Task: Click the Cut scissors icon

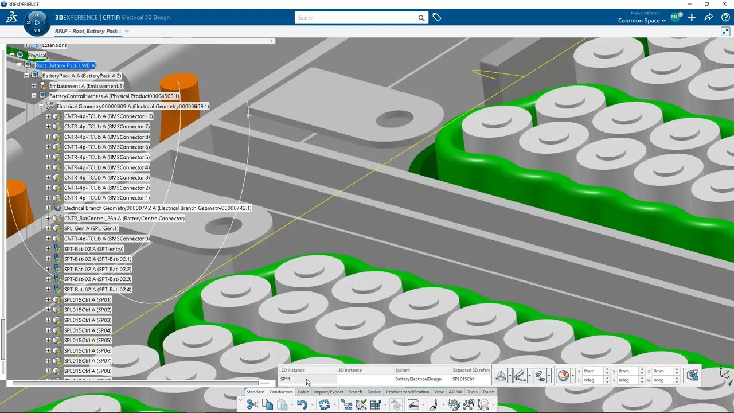Action: tap(253, 404)
